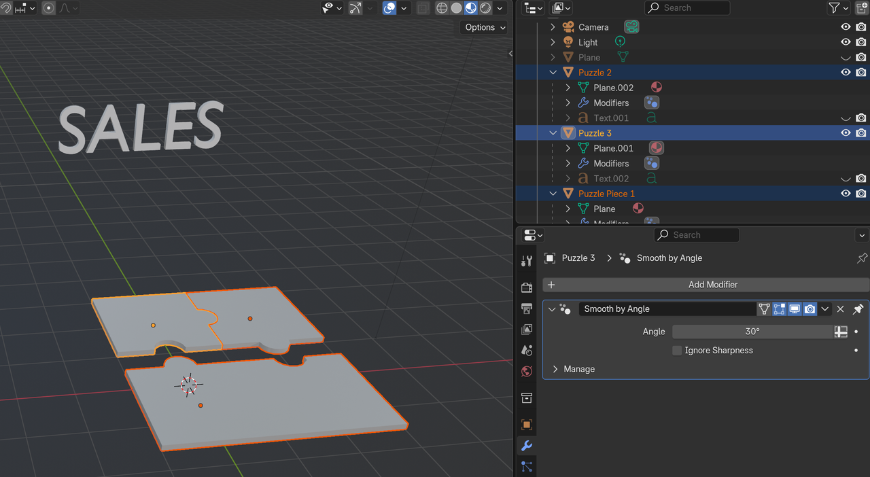Select Puzzle Piece 1 object

[x=606, y=194]
